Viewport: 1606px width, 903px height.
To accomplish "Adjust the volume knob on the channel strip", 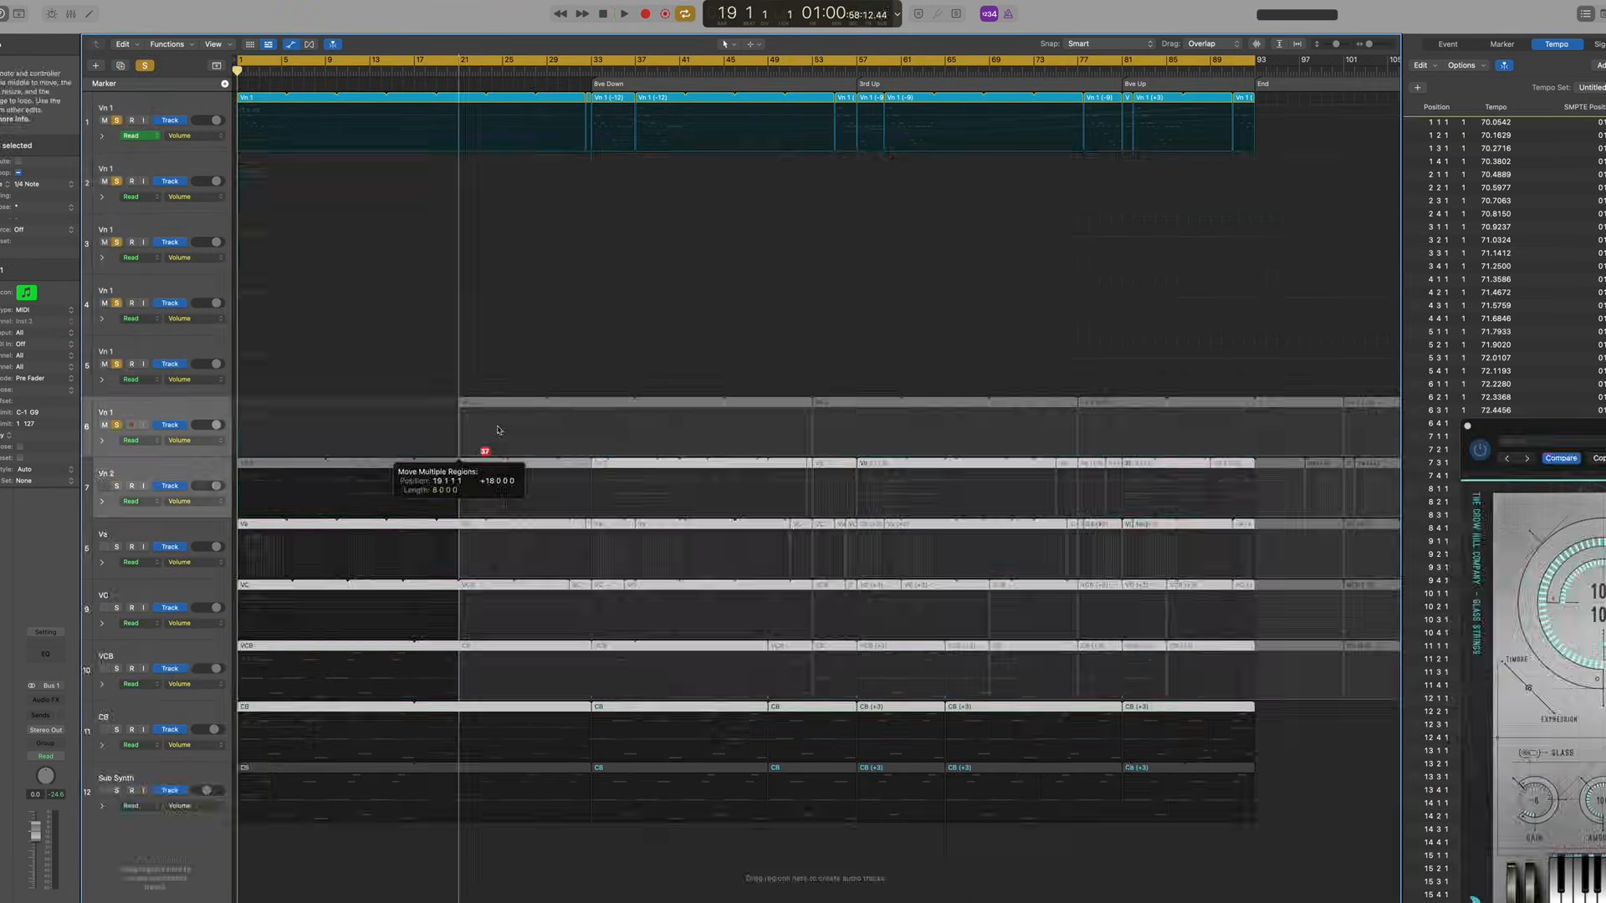I will point(46,776).
